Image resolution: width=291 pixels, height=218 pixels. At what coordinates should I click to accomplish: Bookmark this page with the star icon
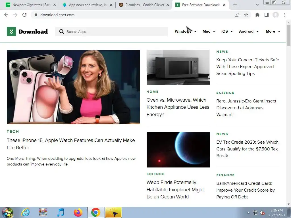click(x=246, y=15)
